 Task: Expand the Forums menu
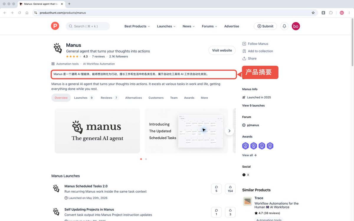click(209, 26)
